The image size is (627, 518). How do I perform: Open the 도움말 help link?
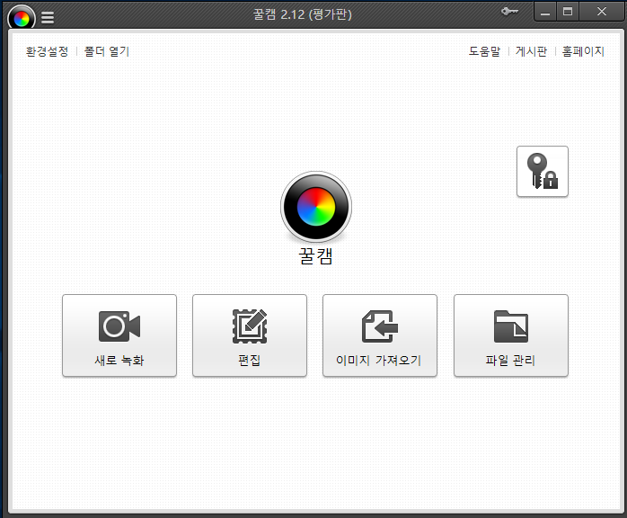pos(485,51)
